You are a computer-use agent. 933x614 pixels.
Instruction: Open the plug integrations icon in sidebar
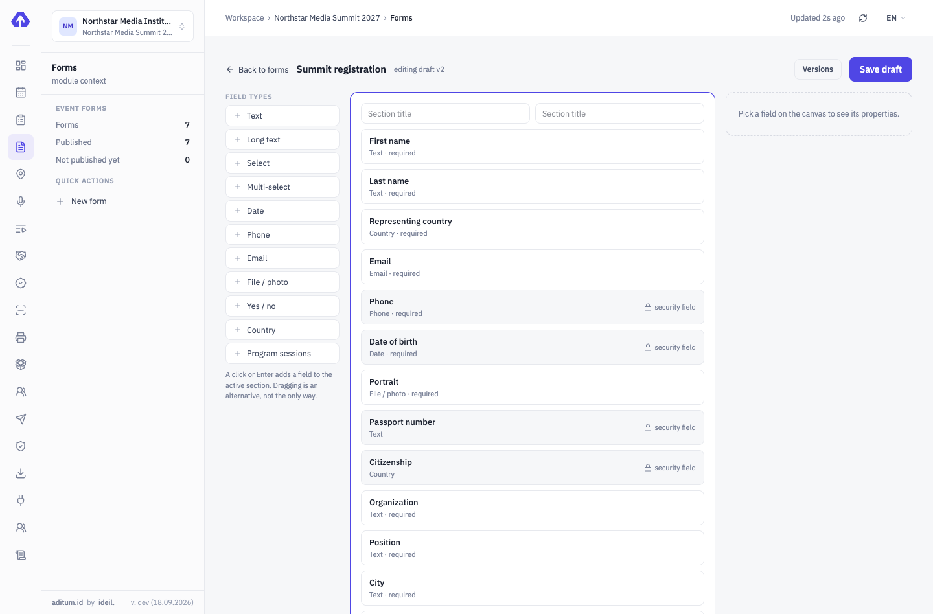tap(21, 501)
